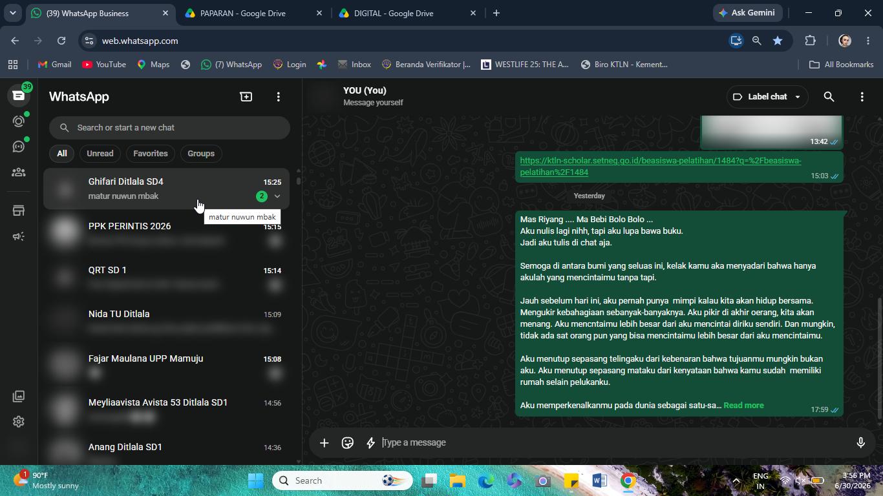Open quick replies lightning icon

tap(370, 442)
